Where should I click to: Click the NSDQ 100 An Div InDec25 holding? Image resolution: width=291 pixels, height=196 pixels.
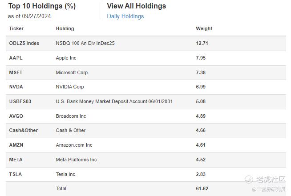pyautogui.click(x=85, y=43)
